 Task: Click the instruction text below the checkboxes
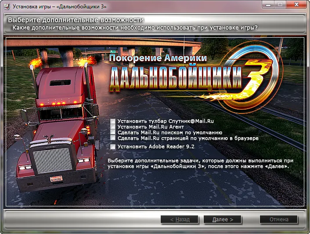pos(198,163)
